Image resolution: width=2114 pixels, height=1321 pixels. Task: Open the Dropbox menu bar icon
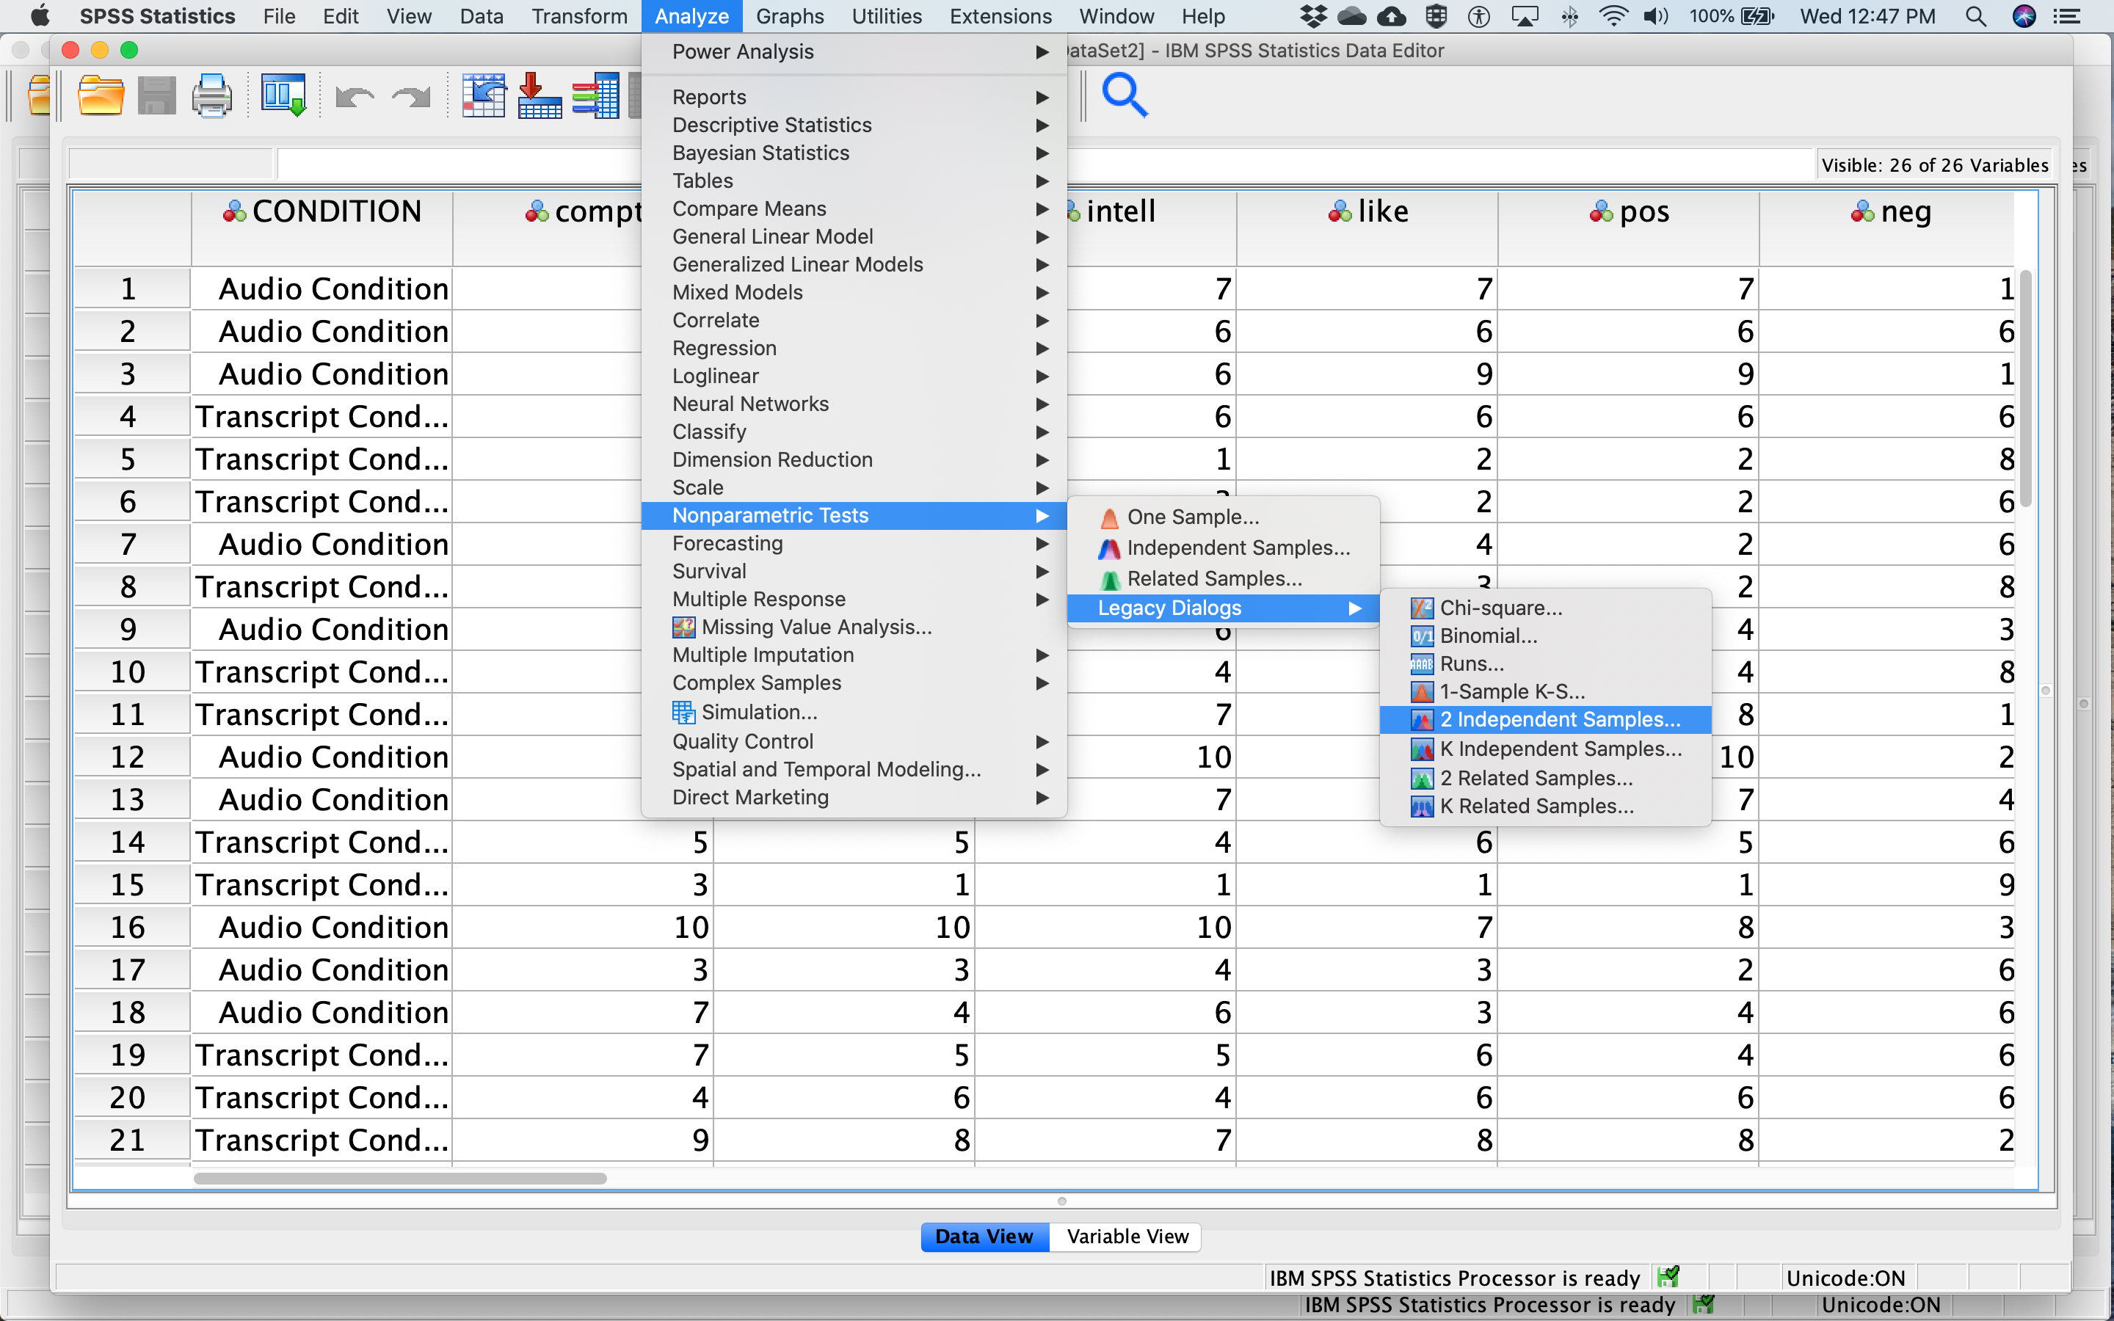pos(1313,15)
